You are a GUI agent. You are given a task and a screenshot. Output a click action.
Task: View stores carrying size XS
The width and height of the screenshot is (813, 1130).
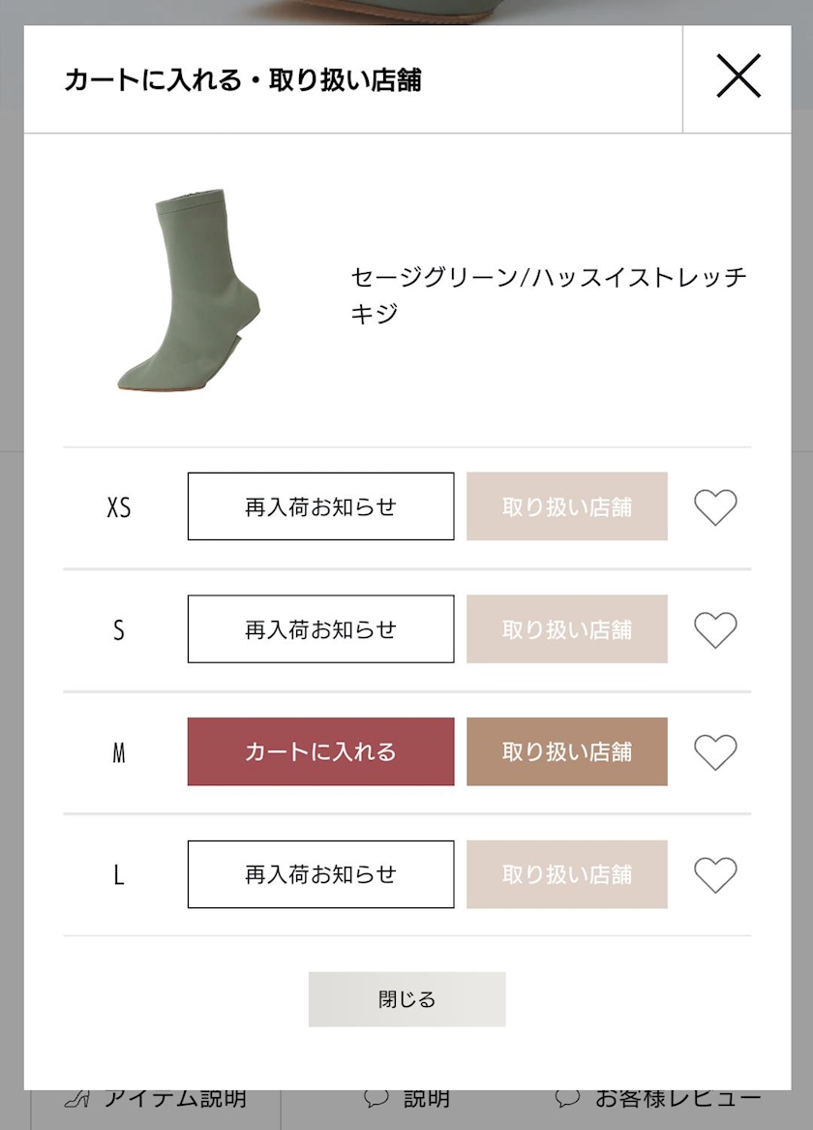click(x=567, y=506)
